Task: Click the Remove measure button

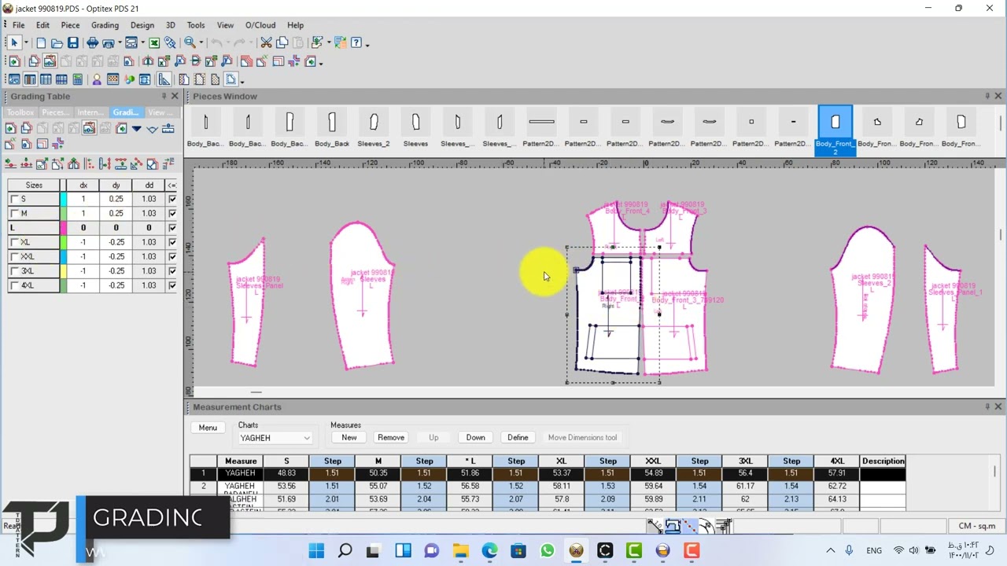Action: click(391, 438)
